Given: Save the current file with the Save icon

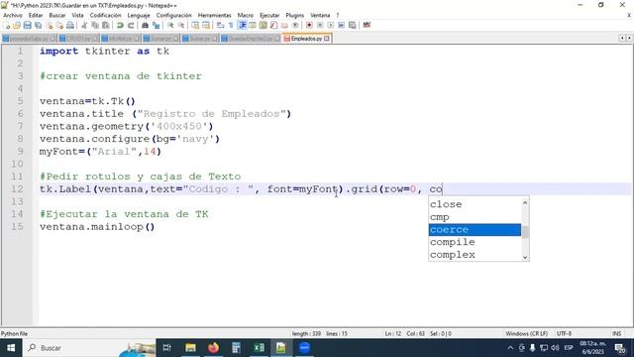Looking at the screenshot, I should coord(27,25).
